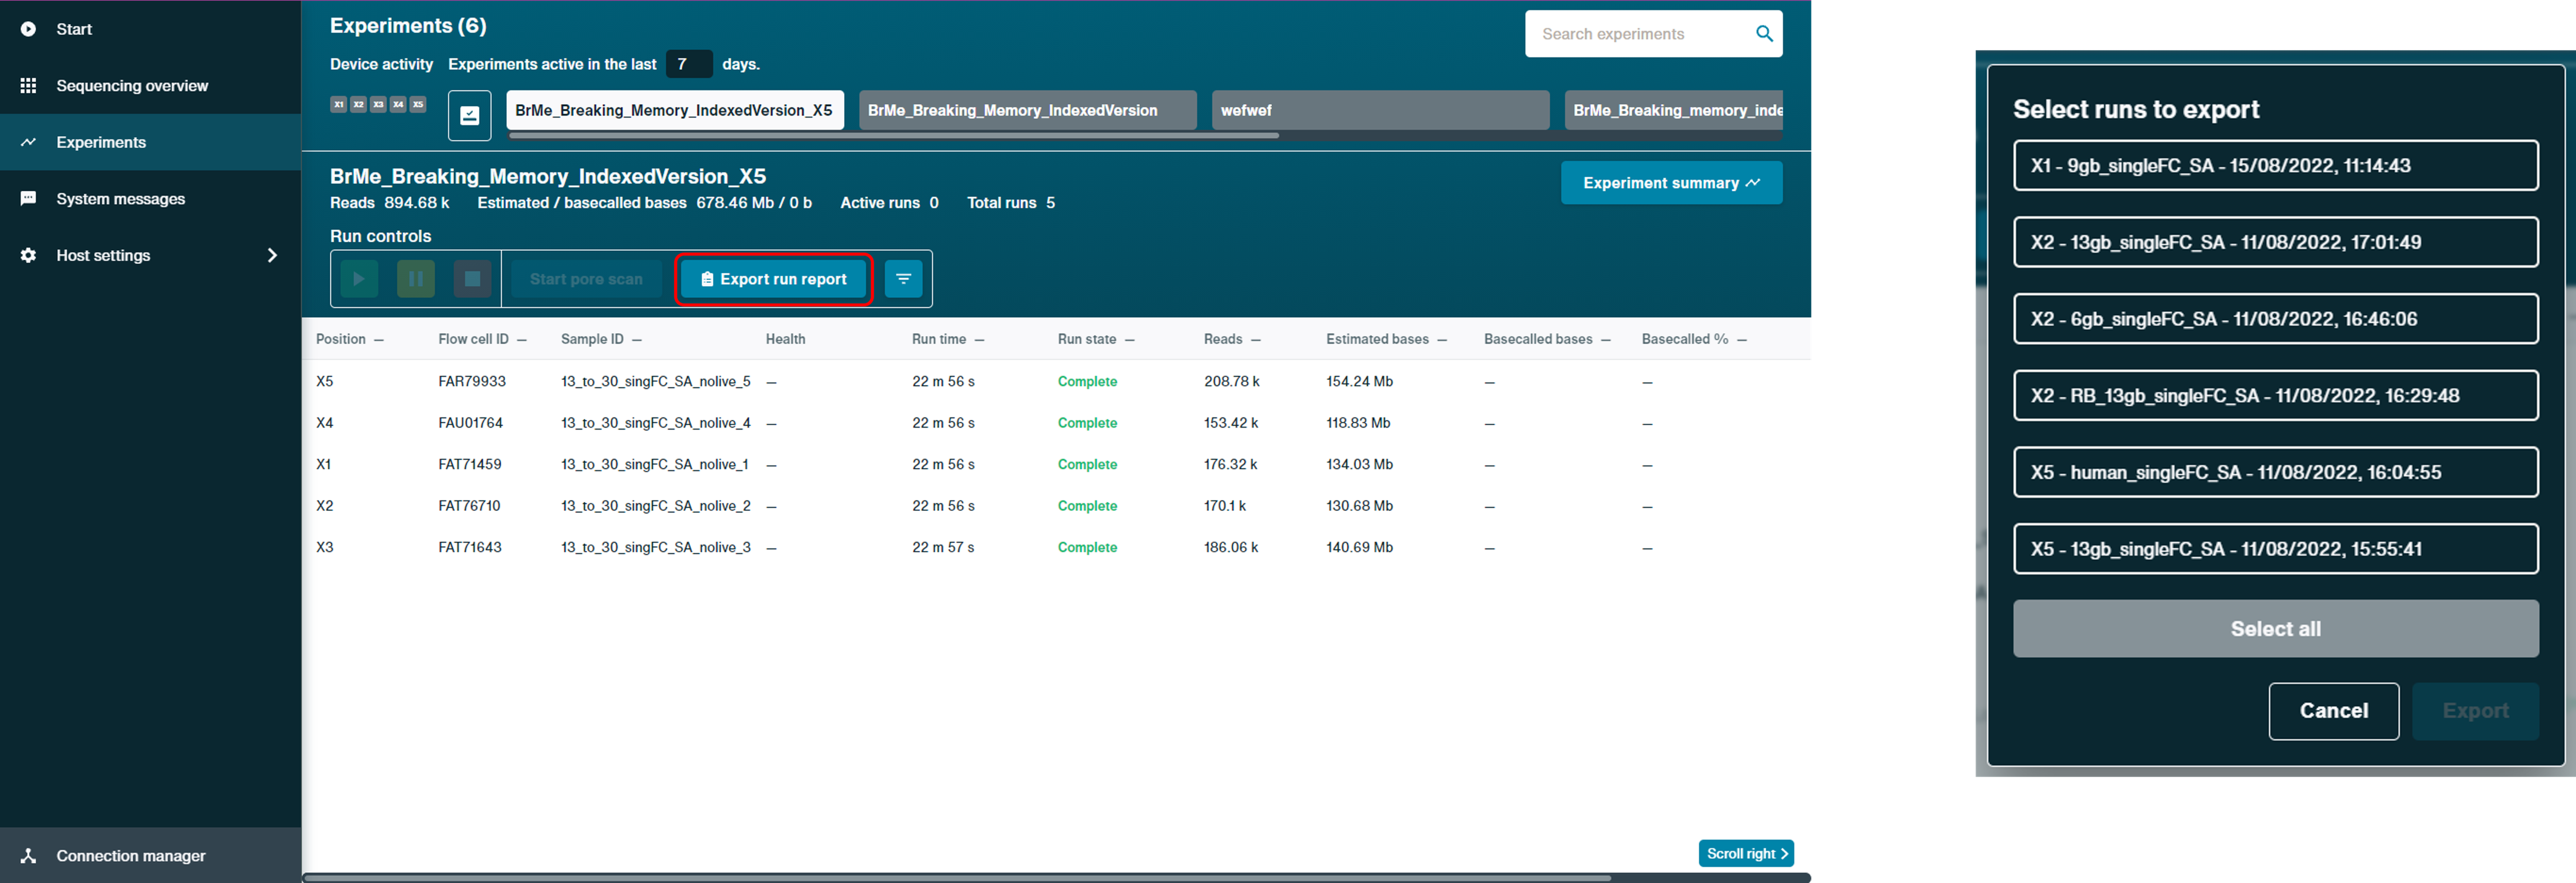Click the pause run control
Image resolution: width=2576 pixels, height=883 pixels.
click(416, 279)
